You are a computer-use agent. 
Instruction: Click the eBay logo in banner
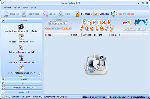coord(127,23)
